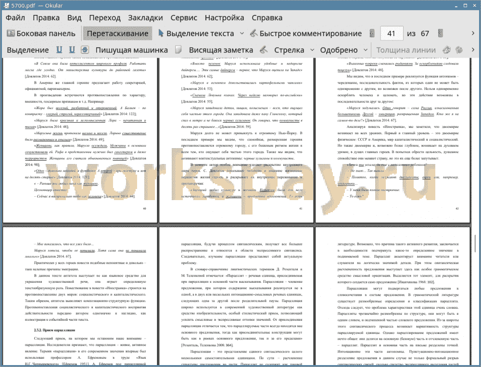Open the Настройка menu

(x=224, y=18)
